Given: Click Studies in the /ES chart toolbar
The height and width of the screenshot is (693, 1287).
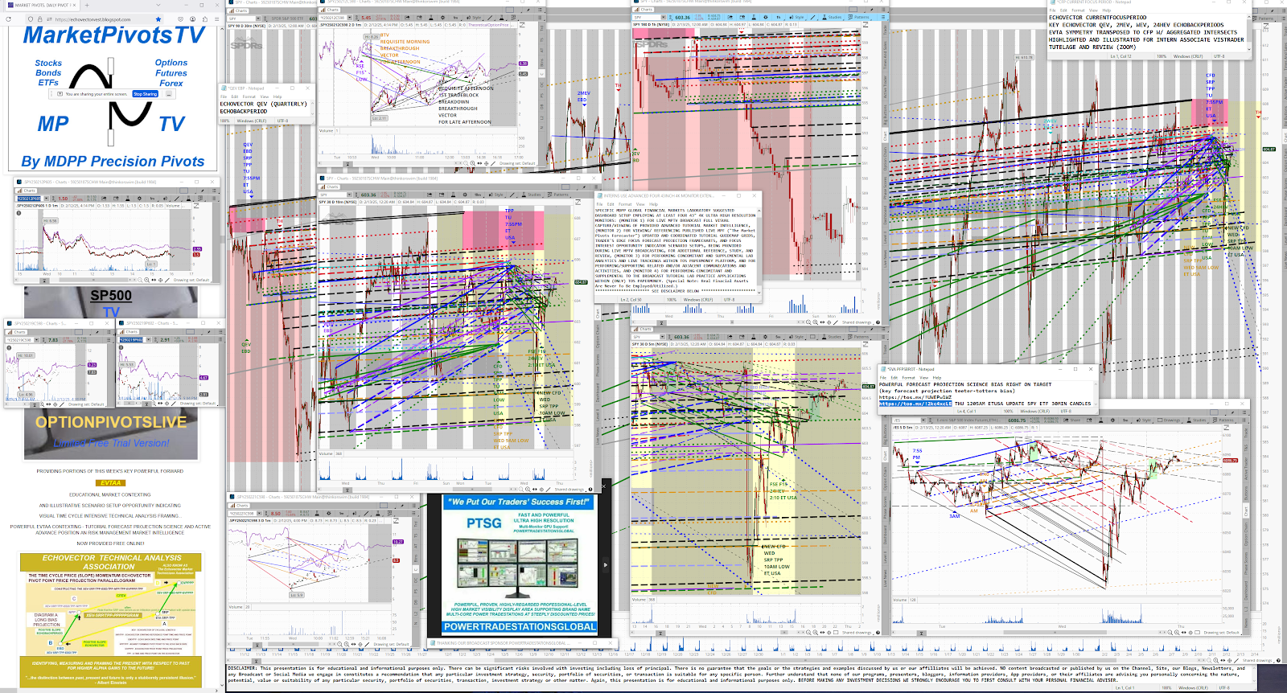Looking at the screenshot, I should click(x=1196, y=420).
